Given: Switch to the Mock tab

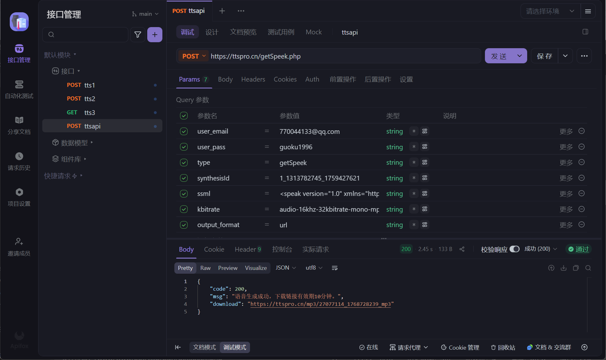Looking at the screenshot, I should 314,32.
